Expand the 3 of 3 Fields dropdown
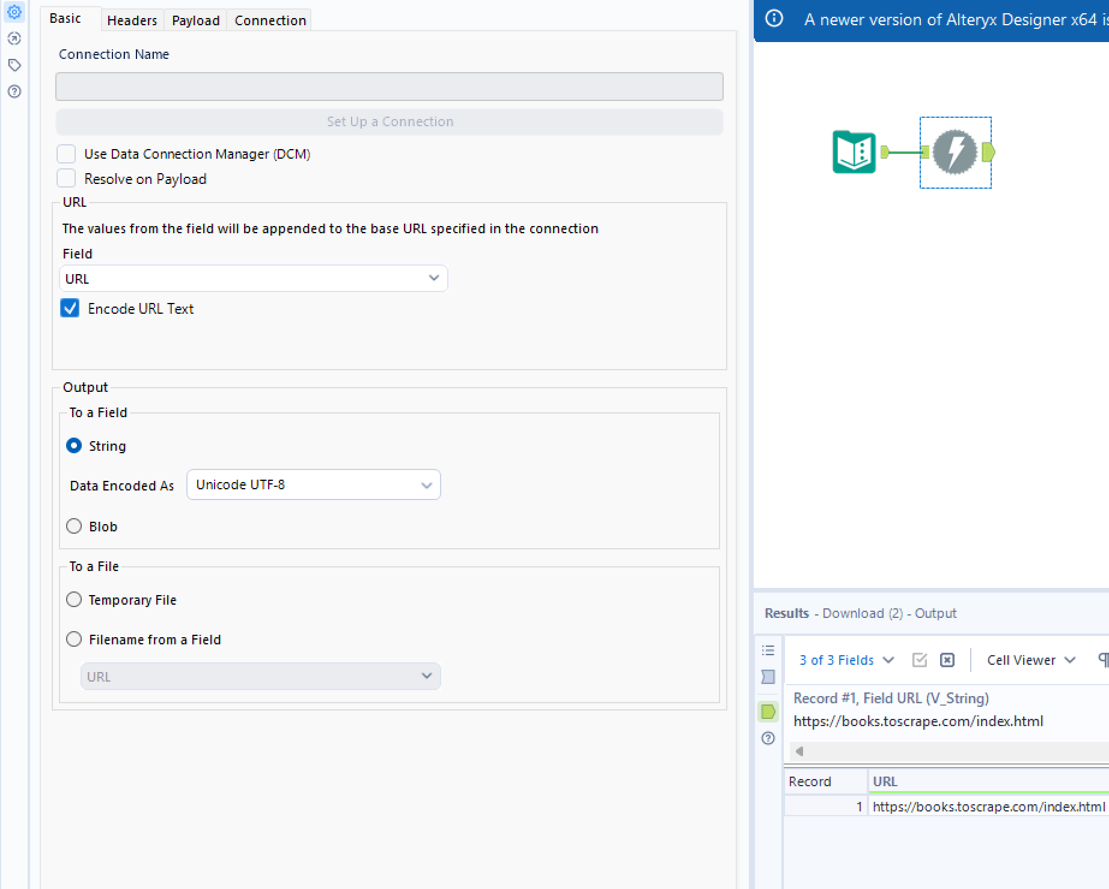The image size is (1109, 889). [x=846, y=660]
